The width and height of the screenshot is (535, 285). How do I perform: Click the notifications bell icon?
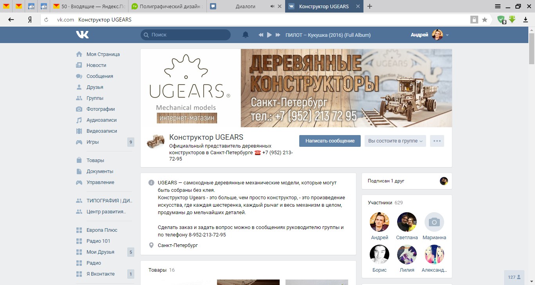[x=246, y=35]
